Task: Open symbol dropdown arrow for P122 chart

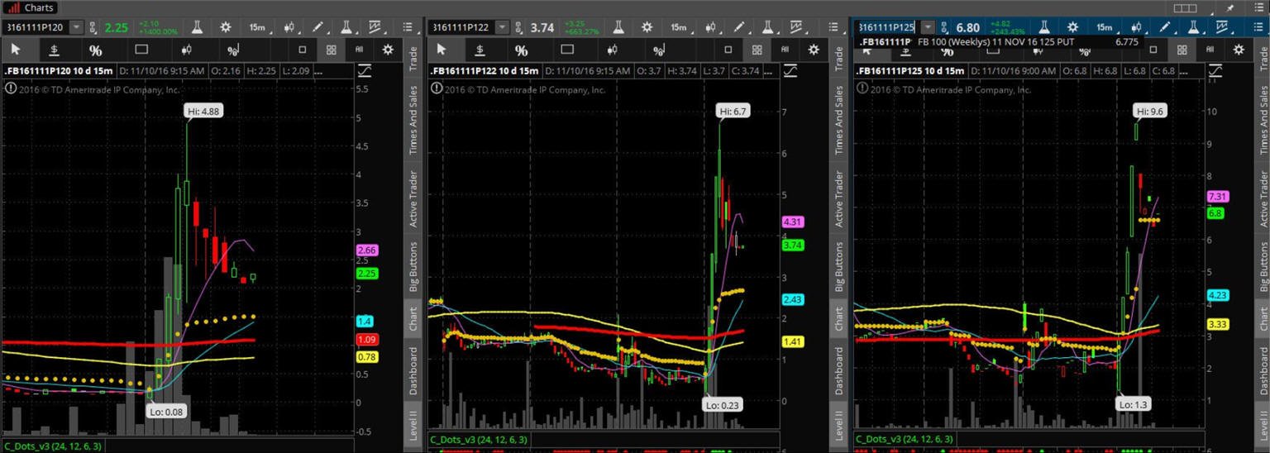Action: (x=502, y=27)
